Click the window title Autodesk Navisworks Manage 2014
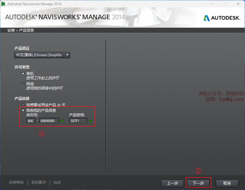This screenshot has width=245, height=190. coord(34,4)
